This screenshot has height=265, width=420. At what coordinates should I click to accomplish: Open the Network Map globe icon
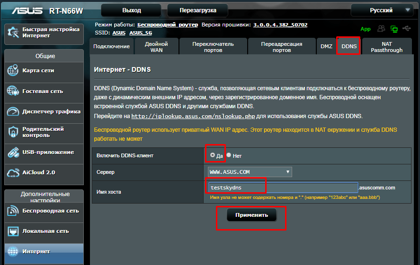coord(13,71)
